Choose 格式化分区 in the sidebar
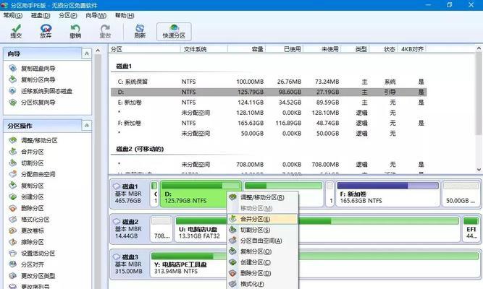The height and width of the screenshot is (289, 483). (x=35, y=220)
